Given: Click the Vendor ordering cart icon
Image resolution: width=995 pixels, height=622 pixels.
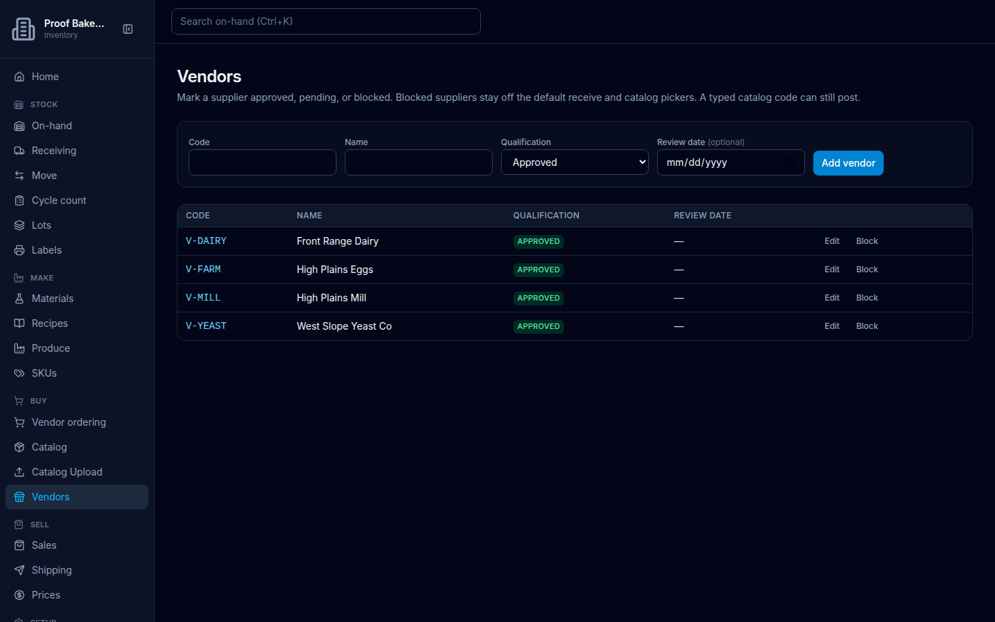Looking at the screenshot, I should click(x=19, y=422).
